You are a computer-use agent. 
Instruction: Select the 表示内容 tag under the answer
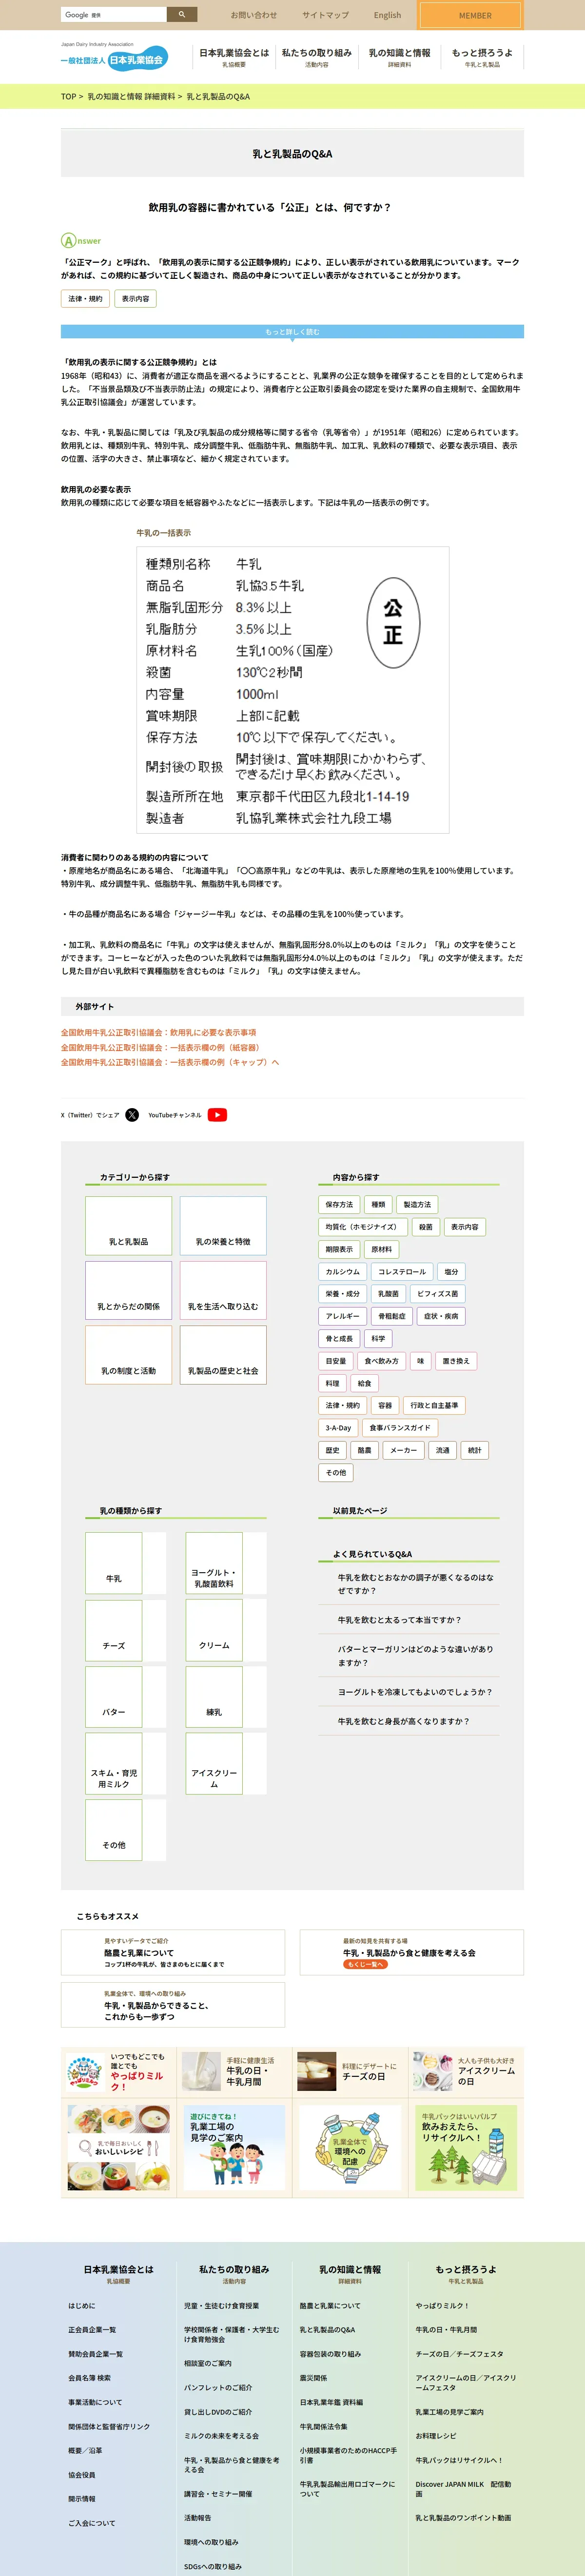136,299
